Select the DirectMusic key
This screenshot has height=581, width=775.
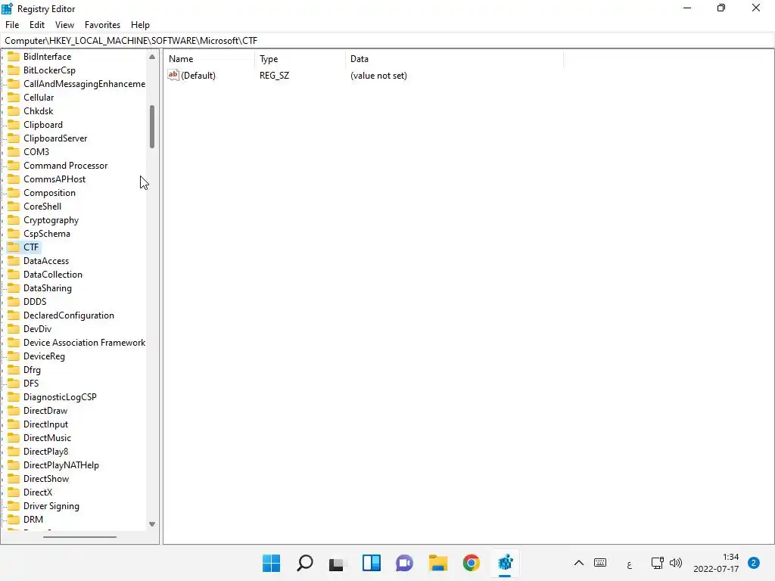(47, 438)
